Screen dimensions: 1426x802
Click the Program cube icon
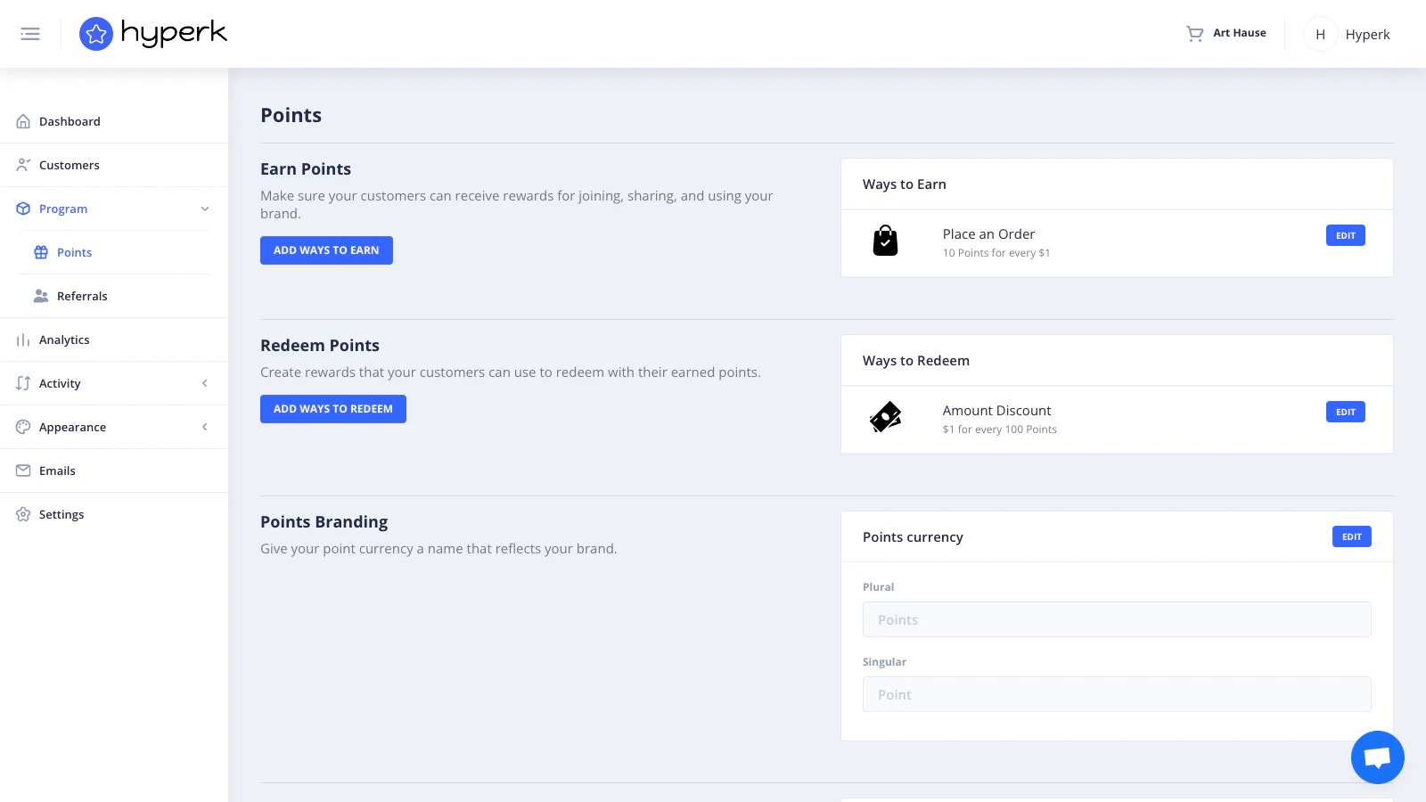pyautogui.click(x=23, y=209)
